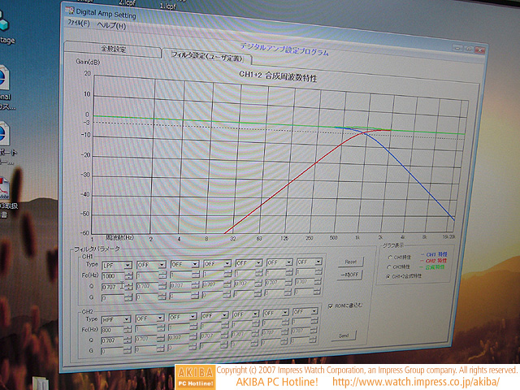Viewport: 520px width, 390px height.
Task: Open the Adobe PDF desktop icon
Action: 4,188
